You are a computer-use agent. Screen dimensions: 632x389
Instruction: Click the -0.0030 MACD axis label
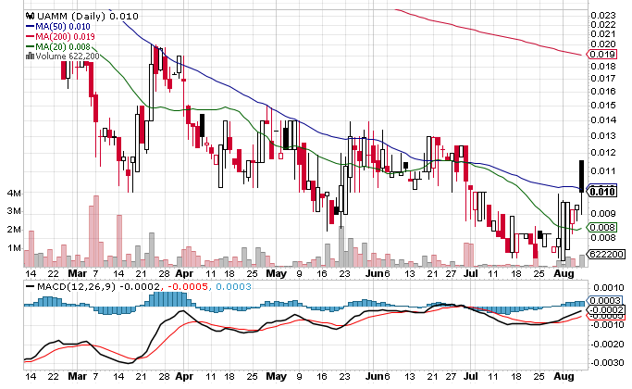[x=607, y=363]
